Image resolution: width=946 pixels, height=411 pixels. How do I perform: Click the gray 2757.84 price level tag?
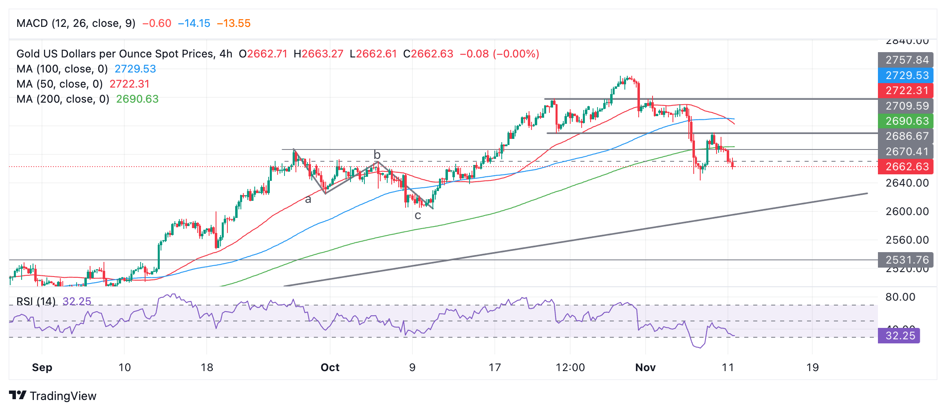click(x=907, y=60)
